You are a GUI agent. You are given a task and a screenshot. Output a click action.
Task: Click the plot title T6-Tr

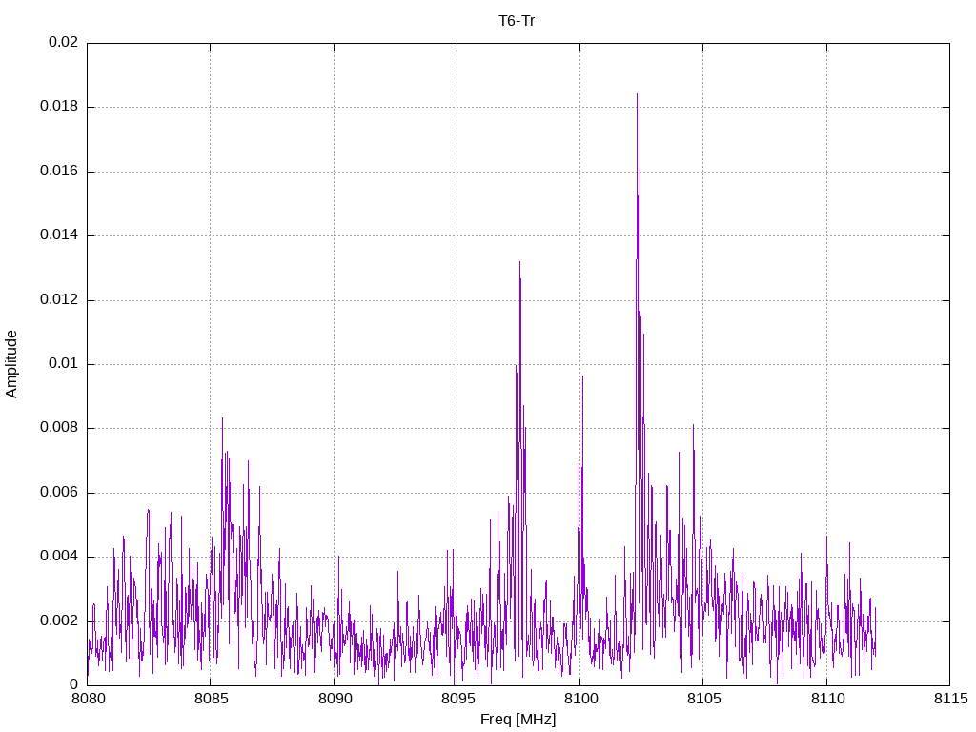pos(517,21)
